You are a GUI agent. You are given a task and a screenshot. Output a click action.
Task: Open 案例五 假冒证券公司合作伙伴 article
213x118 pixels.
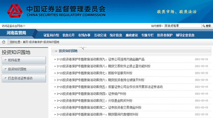[x=110, y=87]
